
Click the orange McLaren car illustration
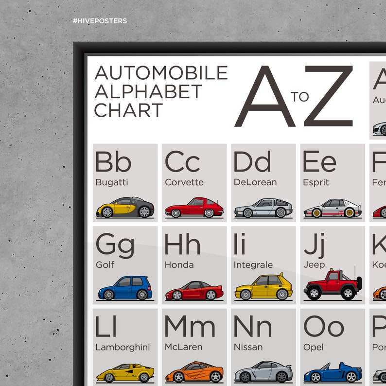194,372
